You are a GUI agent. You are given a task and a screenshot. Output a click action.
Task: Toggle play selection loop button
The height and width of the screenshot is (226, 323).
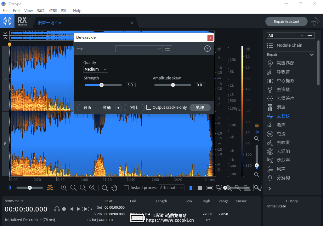pyautogui.click(x=86, y=209)
